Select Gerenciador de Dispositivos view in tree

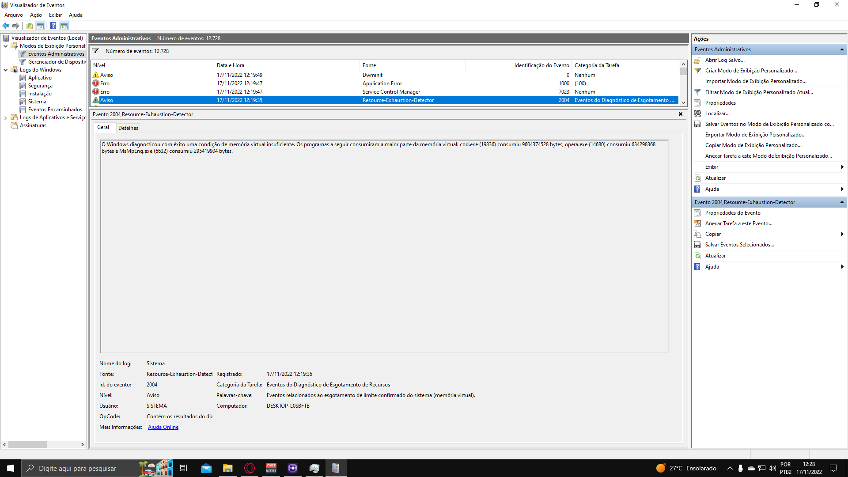[57, 62]
